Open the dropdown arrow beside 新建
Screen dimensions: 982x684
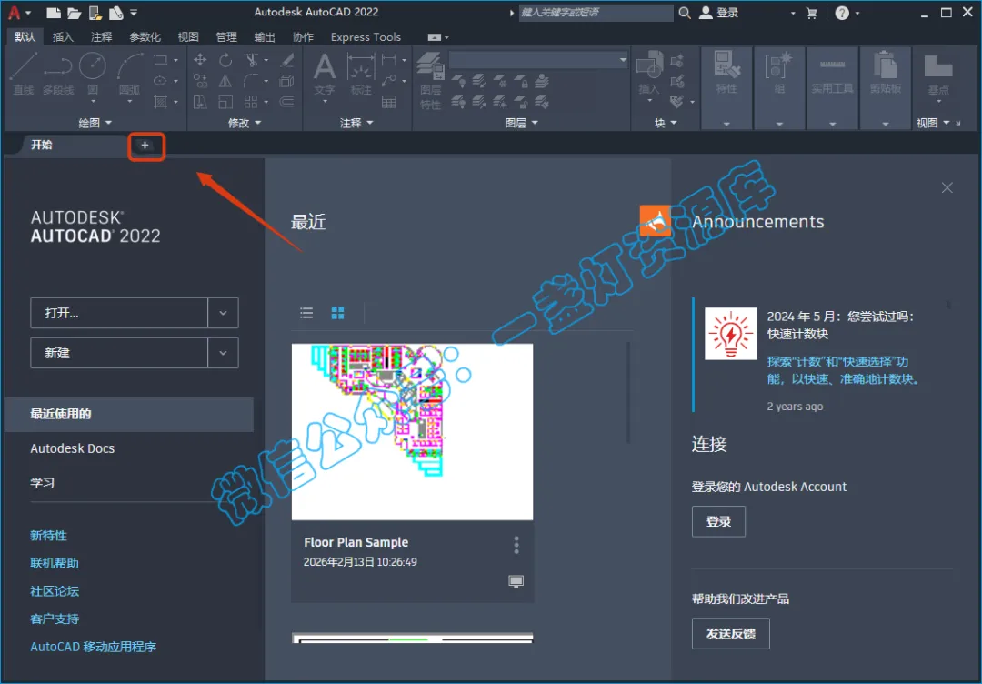pyautogui.click(x=223, y=353)
